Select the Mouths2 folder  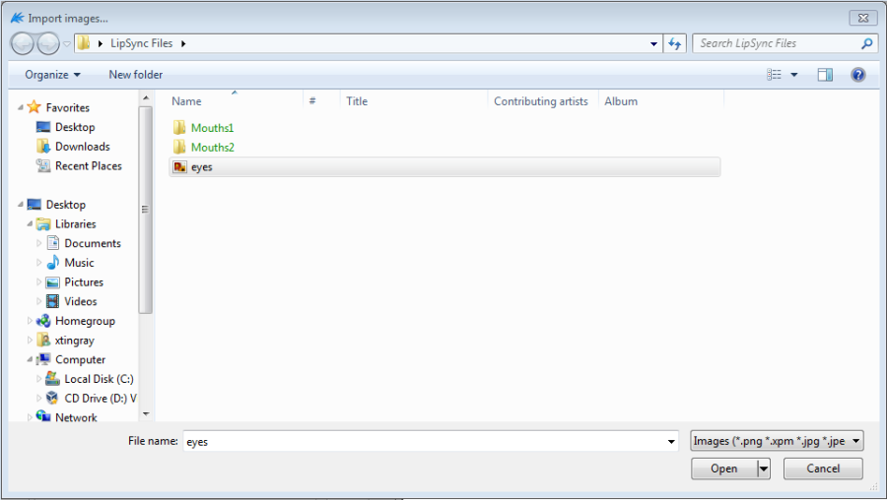pyautogui.click(x=212, y=148)
